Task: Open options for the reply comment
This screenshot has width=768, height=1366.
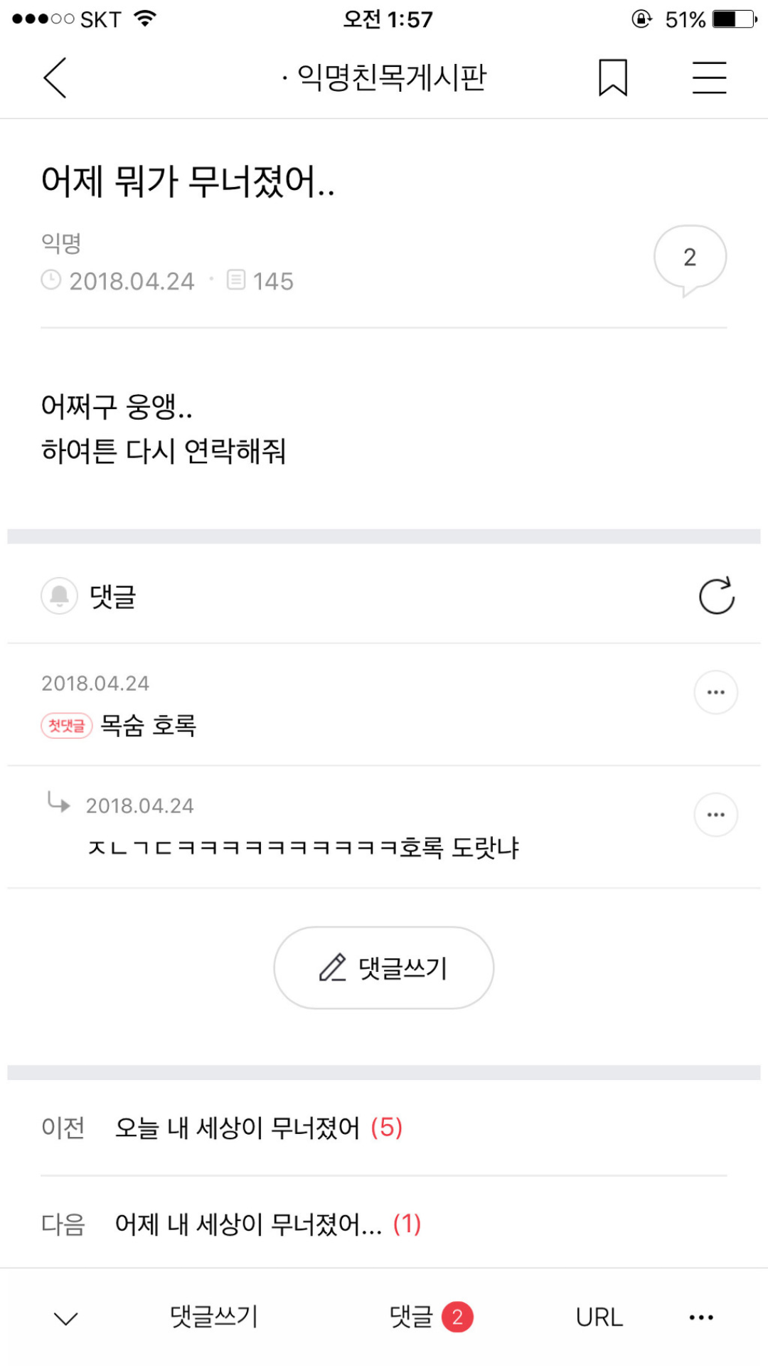Action: coord(715,815)
